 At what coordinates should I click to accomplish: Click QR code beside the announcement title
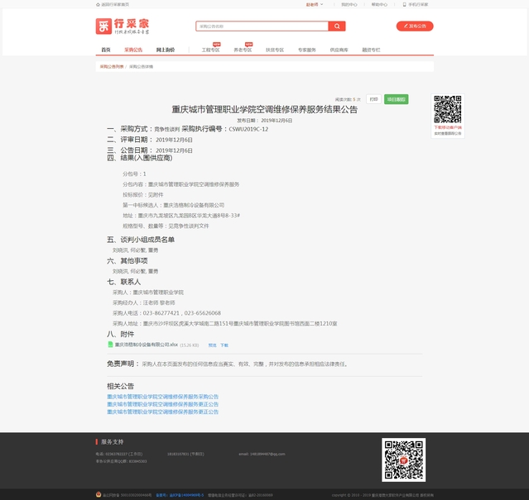(x=447, y=109)
